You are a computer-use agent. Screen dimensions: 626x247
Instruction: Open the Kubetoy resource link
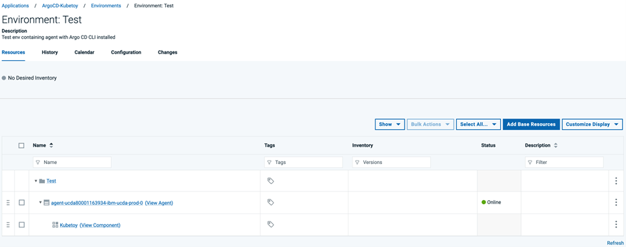tap(69, 225)
